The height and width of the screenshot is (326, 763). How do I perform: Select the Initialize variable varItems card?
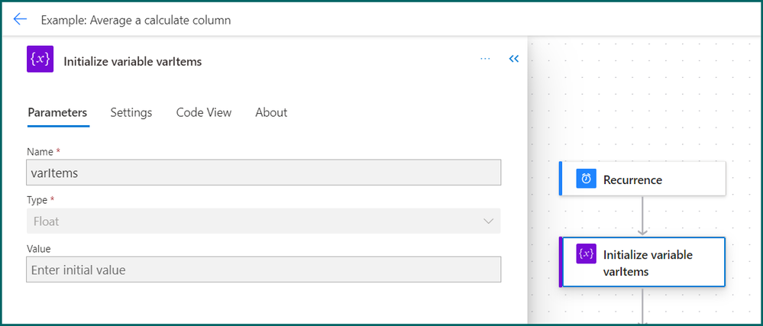pyautogui.click(x=657, y=262)
